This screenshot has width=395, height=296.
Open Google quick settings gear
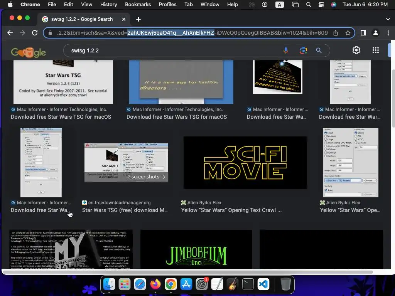click(x=356, y=50)
